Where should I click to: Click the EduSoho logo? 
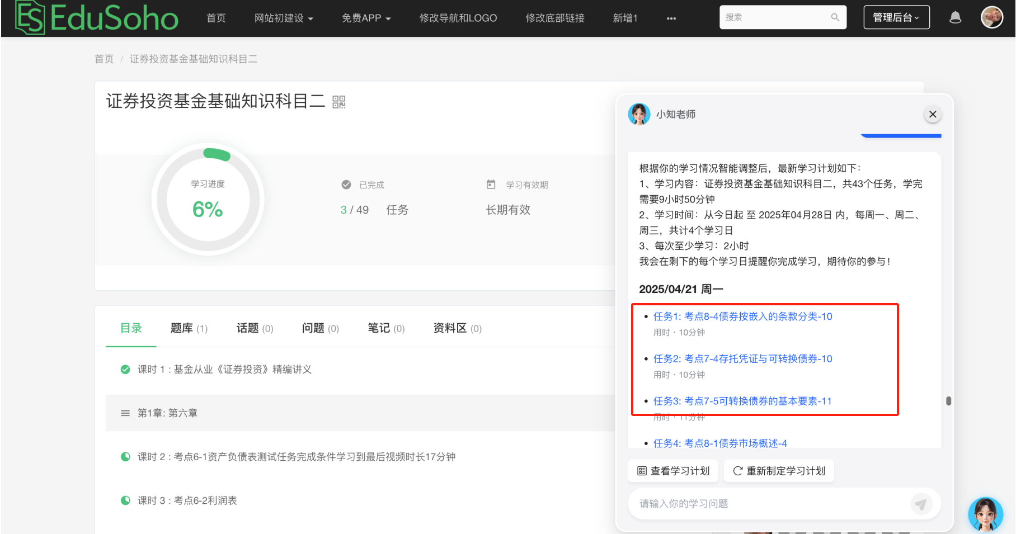94,17
